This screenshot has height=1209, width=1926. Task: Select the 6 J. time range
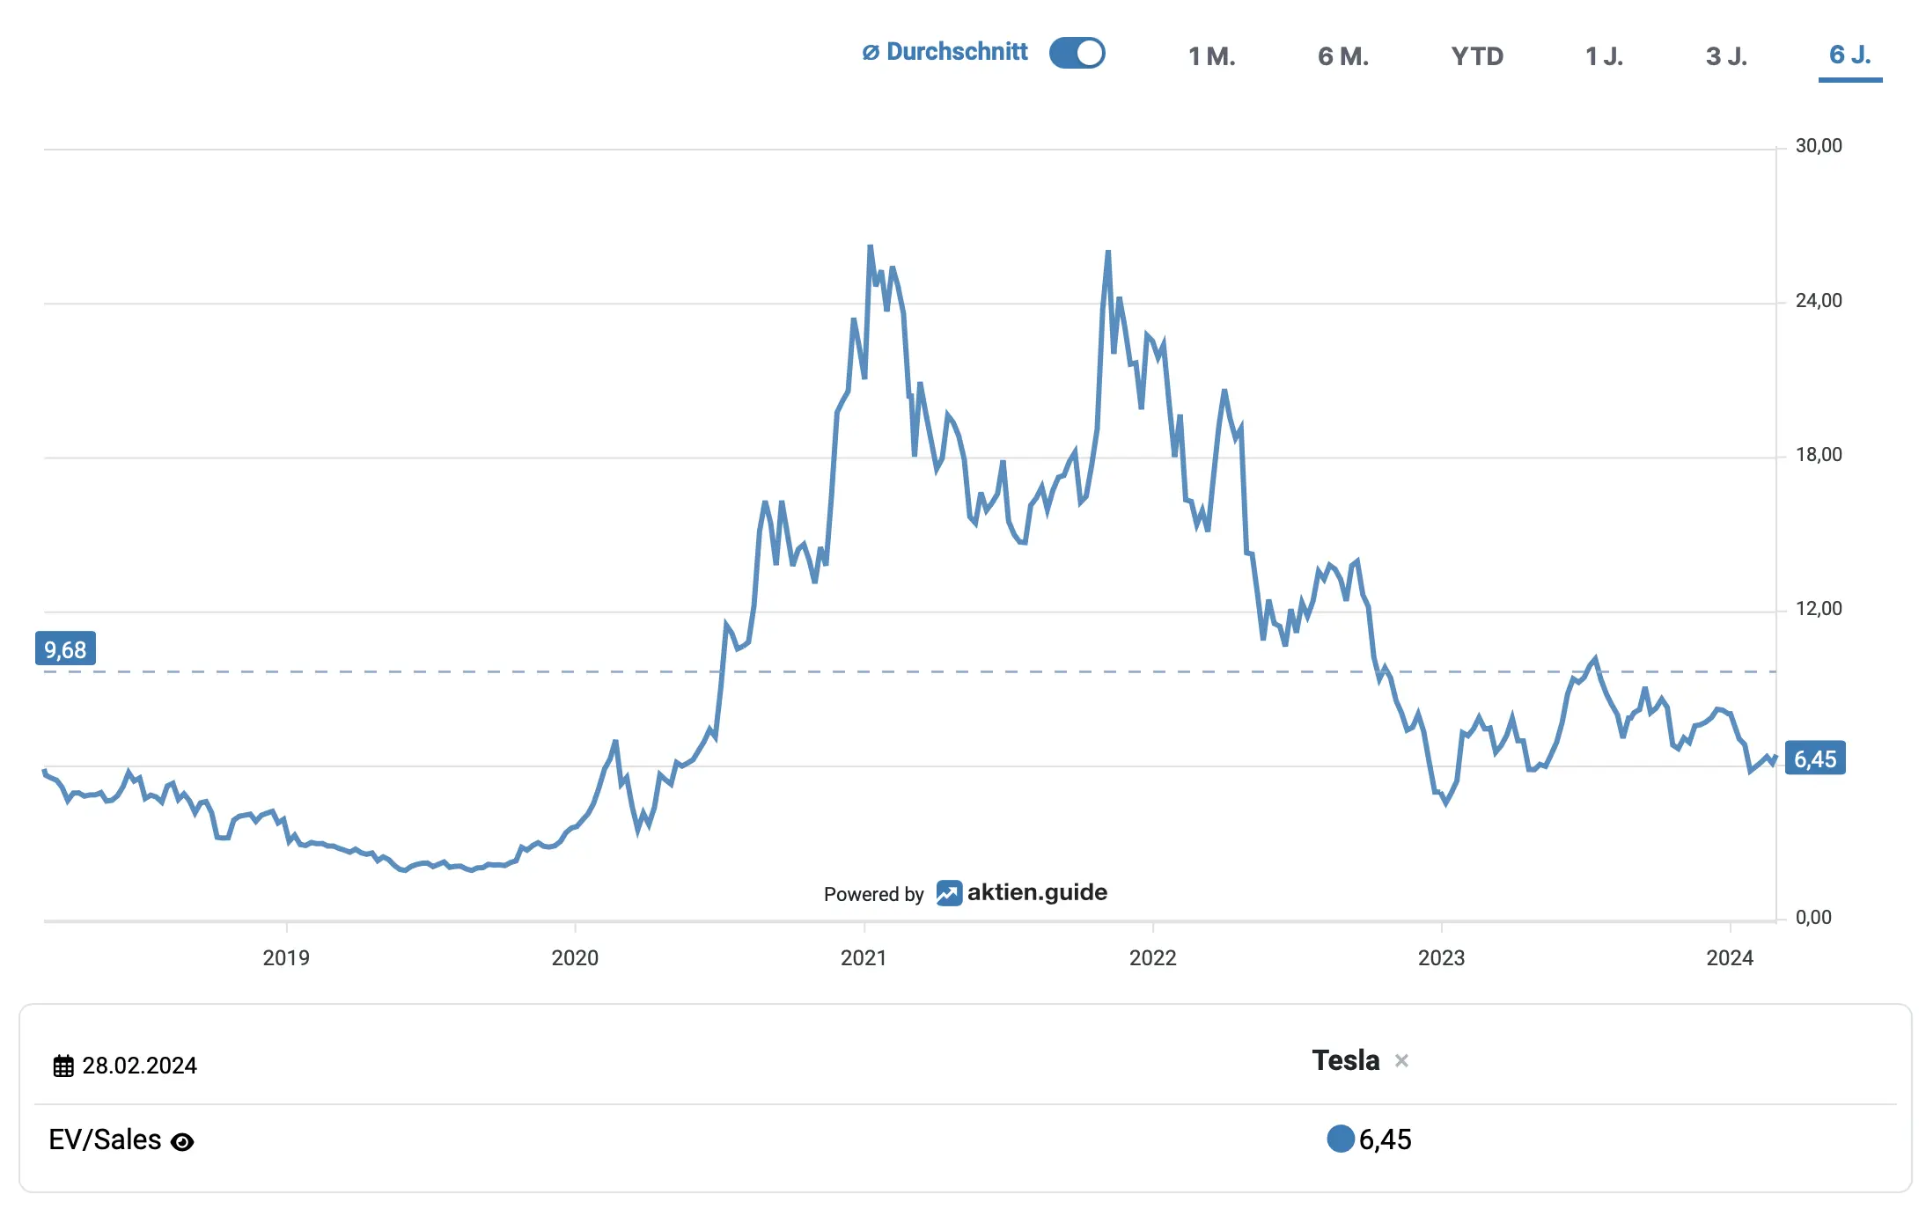click(1850, 55)
